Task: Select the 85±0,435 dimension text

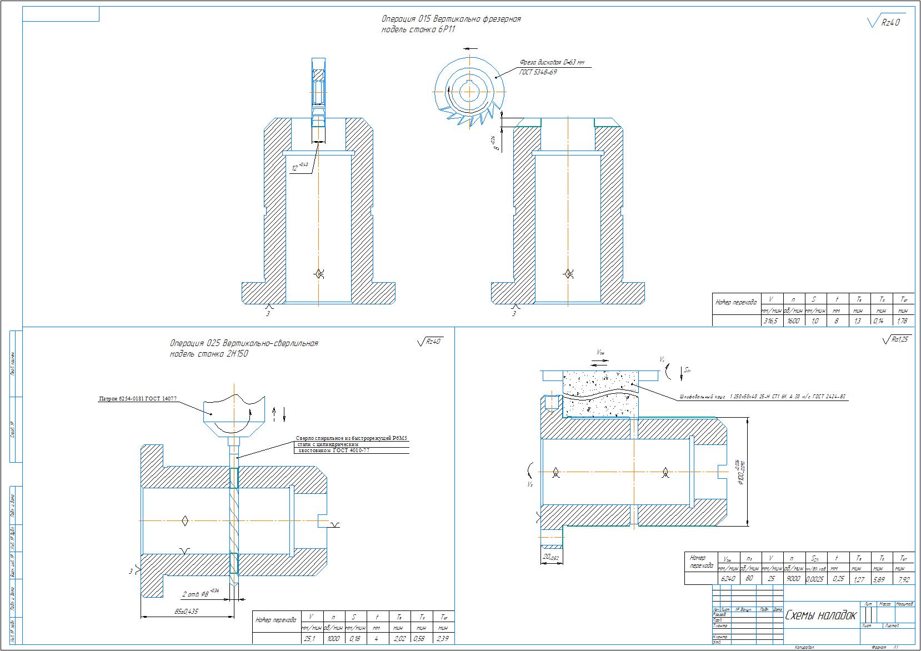Action: (x=186, y=612)
